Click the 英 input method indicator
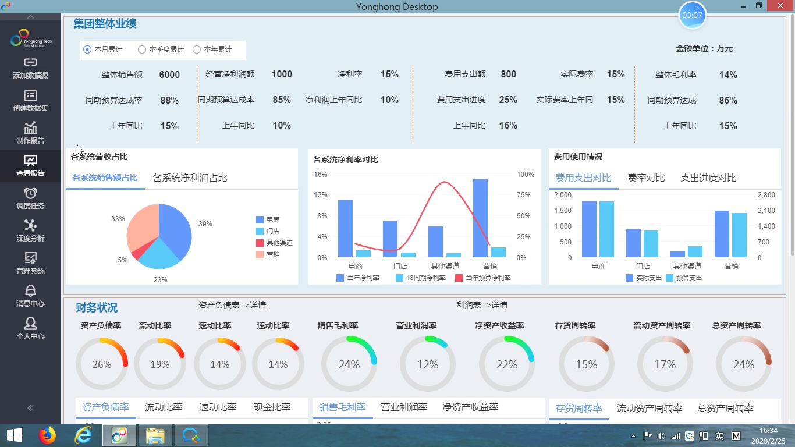 (x=720, y=436)
